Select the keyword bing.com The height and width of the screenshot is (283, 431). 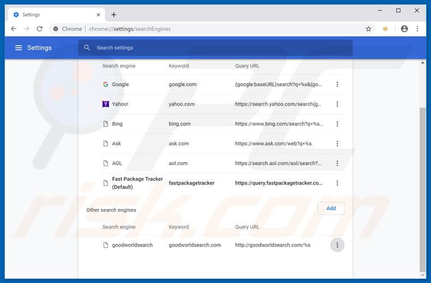click(x=179, y=124)
